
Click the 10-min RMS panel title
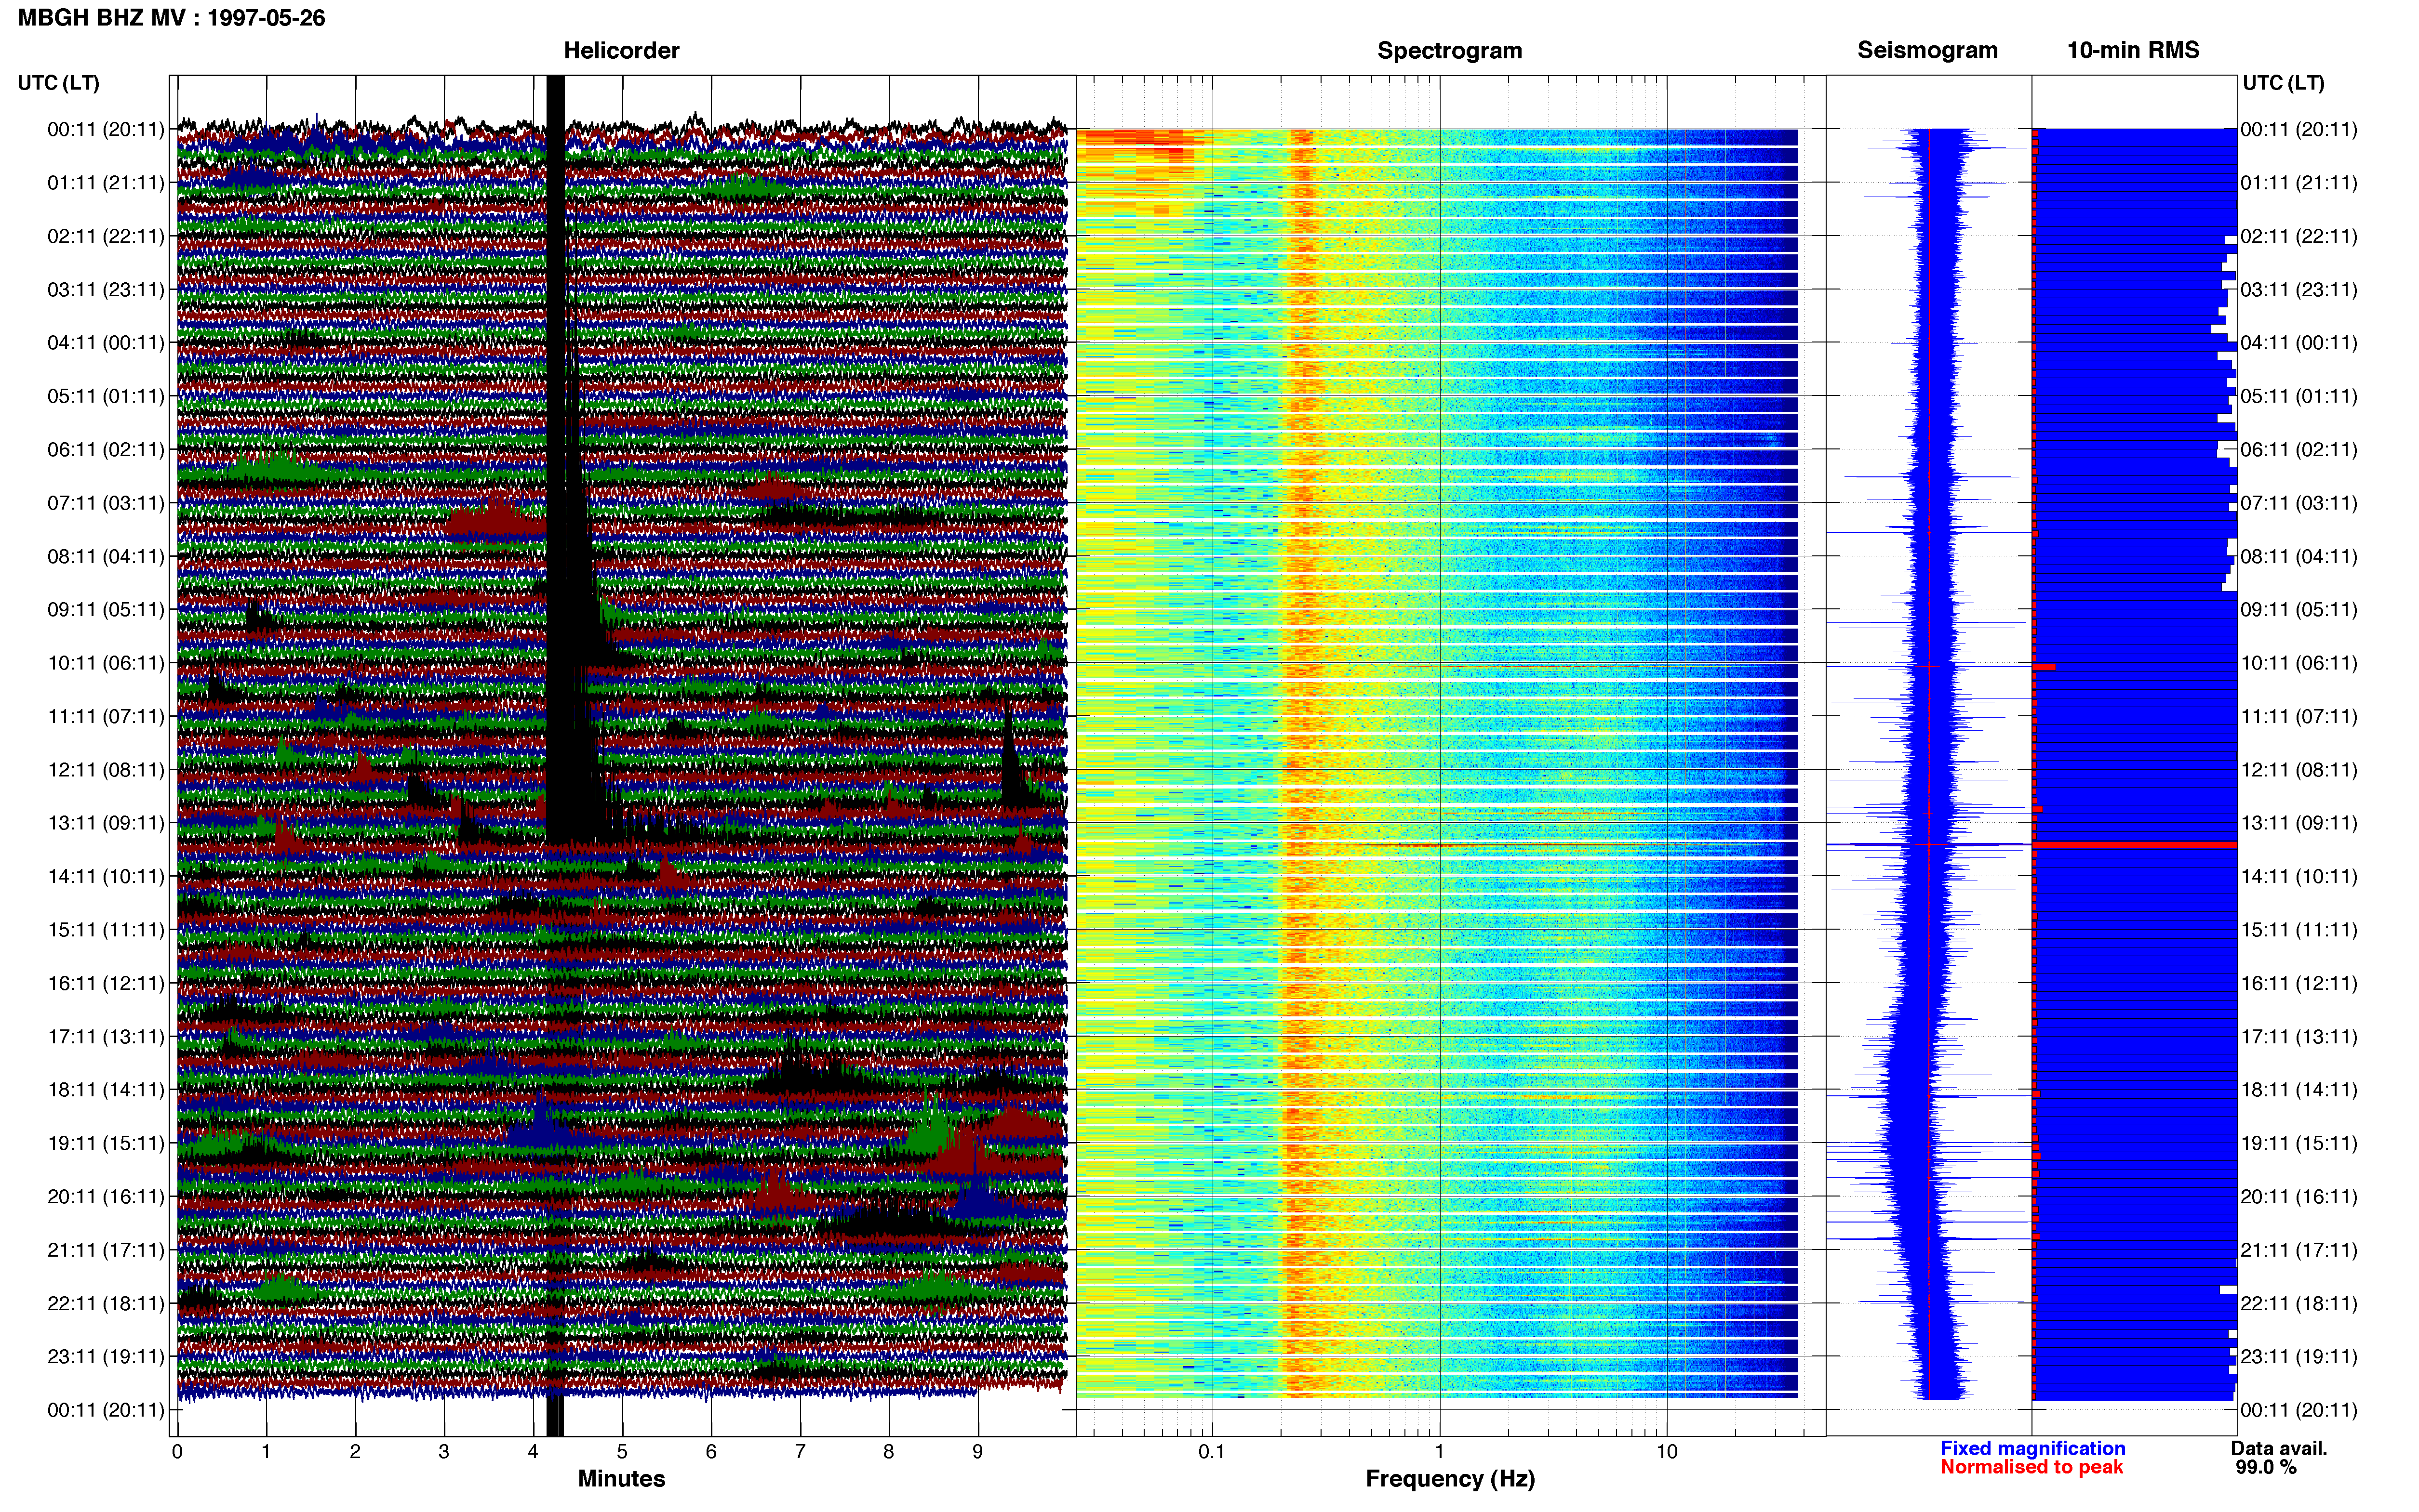[2133, 51]
